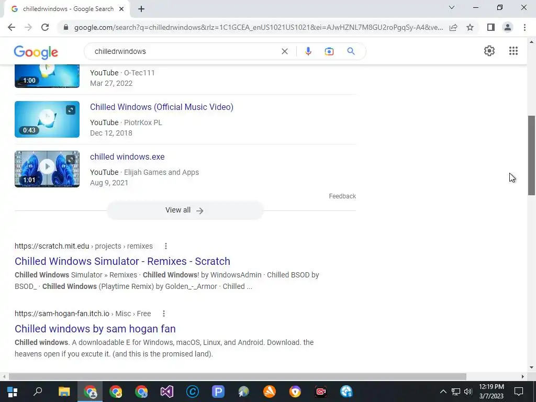Open the network status tray icon
This screenshot has width=536, height=402.
coord(456,392)
